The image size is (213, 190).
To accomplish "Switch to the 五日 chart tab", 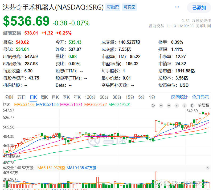I will [22, 97].
